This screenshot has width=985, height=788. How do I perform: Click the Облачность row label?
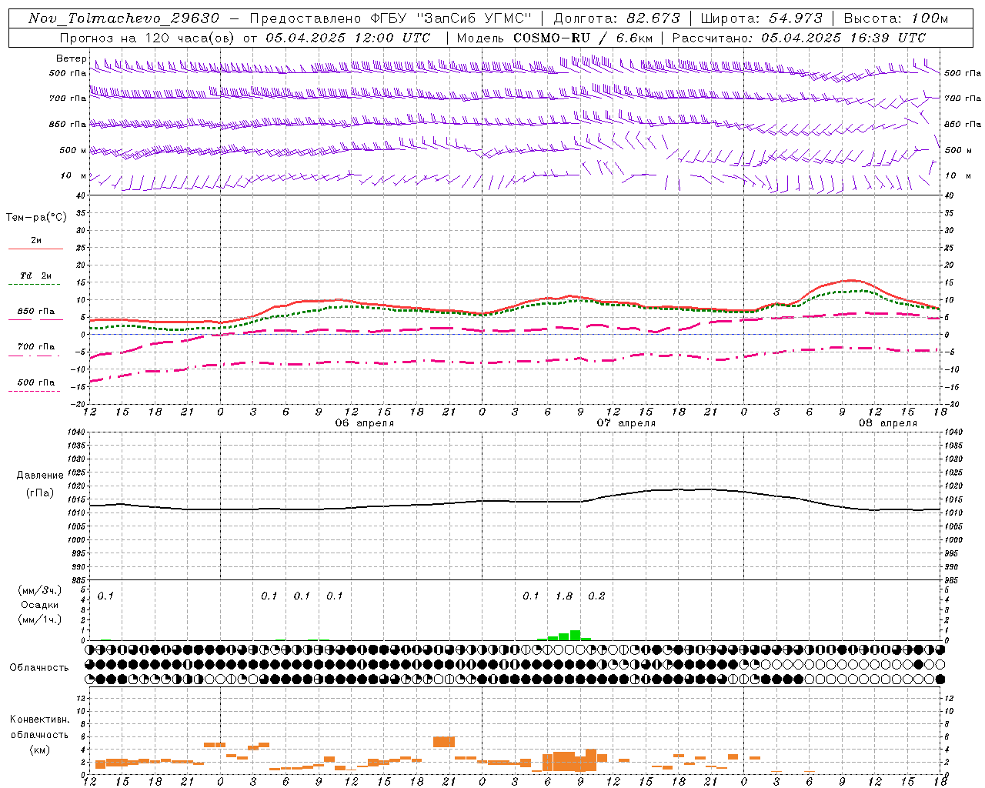[x=39, y=668]
